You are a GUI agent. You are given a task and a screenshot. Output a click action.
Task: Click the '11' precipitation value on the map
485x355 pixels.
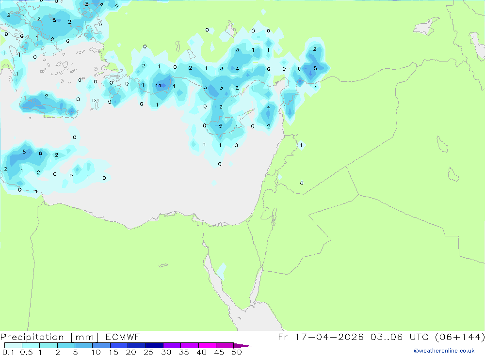point(159,86)
